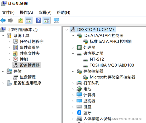
Task: Click the NT-512 disk drive icon
Action: pos(85,60)
